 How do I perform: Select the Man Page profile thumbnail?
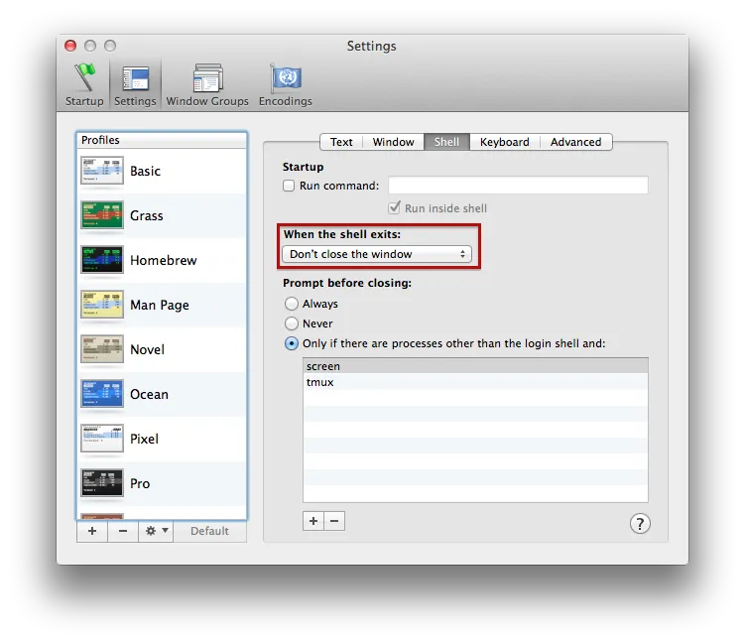click(102, 305)
